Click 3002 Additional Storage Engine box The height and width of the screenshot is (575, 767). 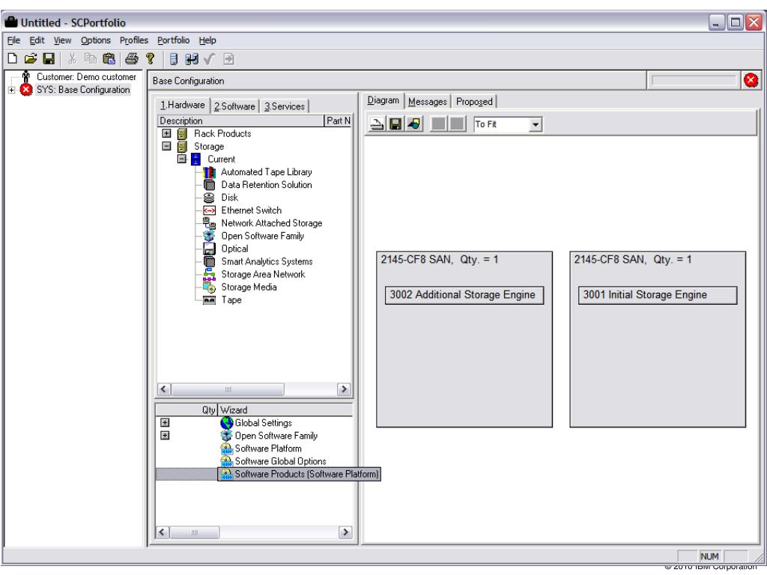[464, 295]
